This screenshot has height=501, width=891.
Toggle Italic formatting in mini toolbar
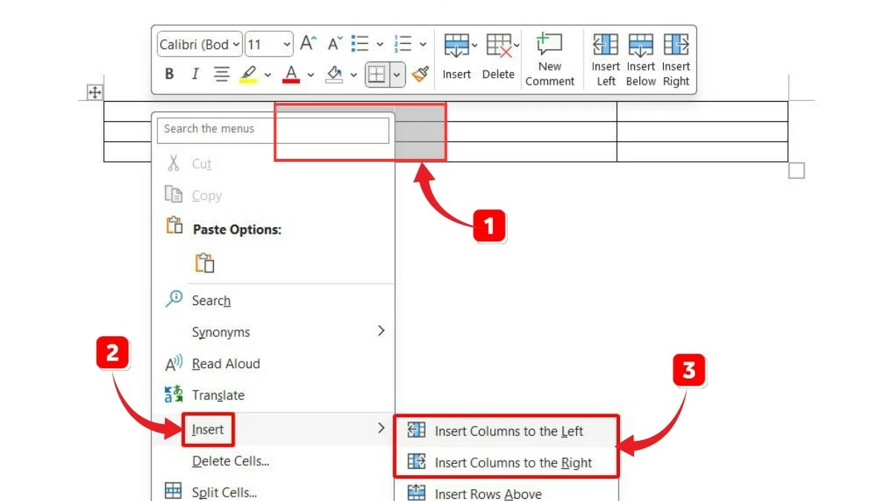pyautogui.click(x=195, y=74)
